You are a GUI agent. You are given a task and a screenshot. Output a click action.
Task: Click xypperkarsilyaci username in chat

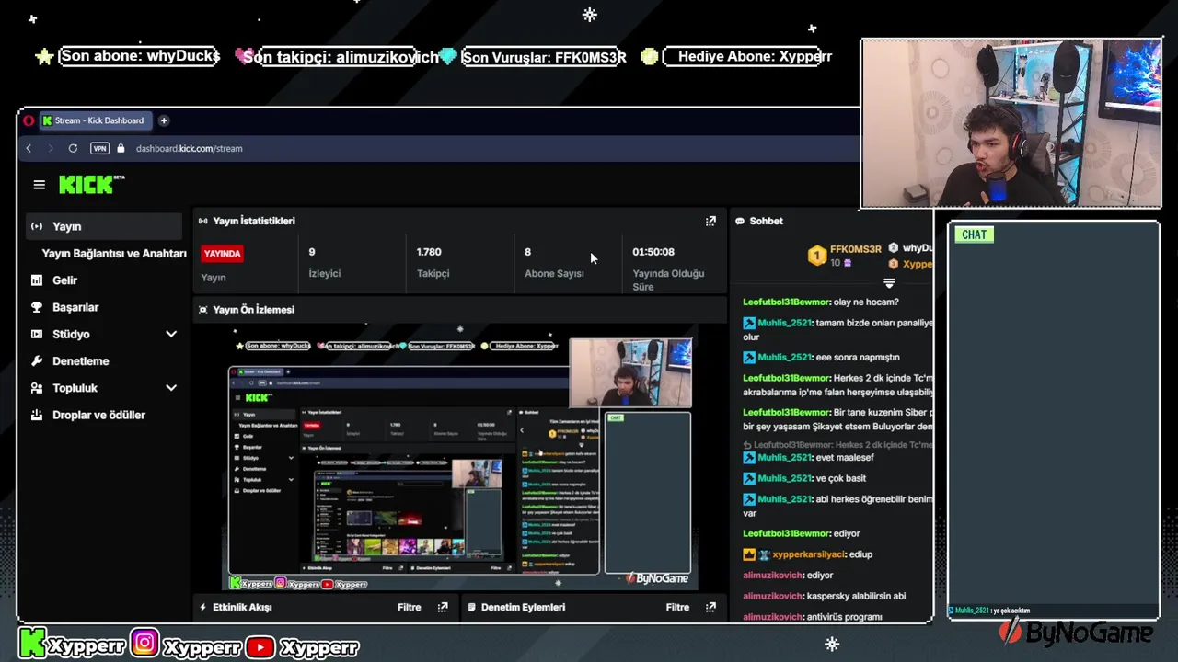[810, 554]
